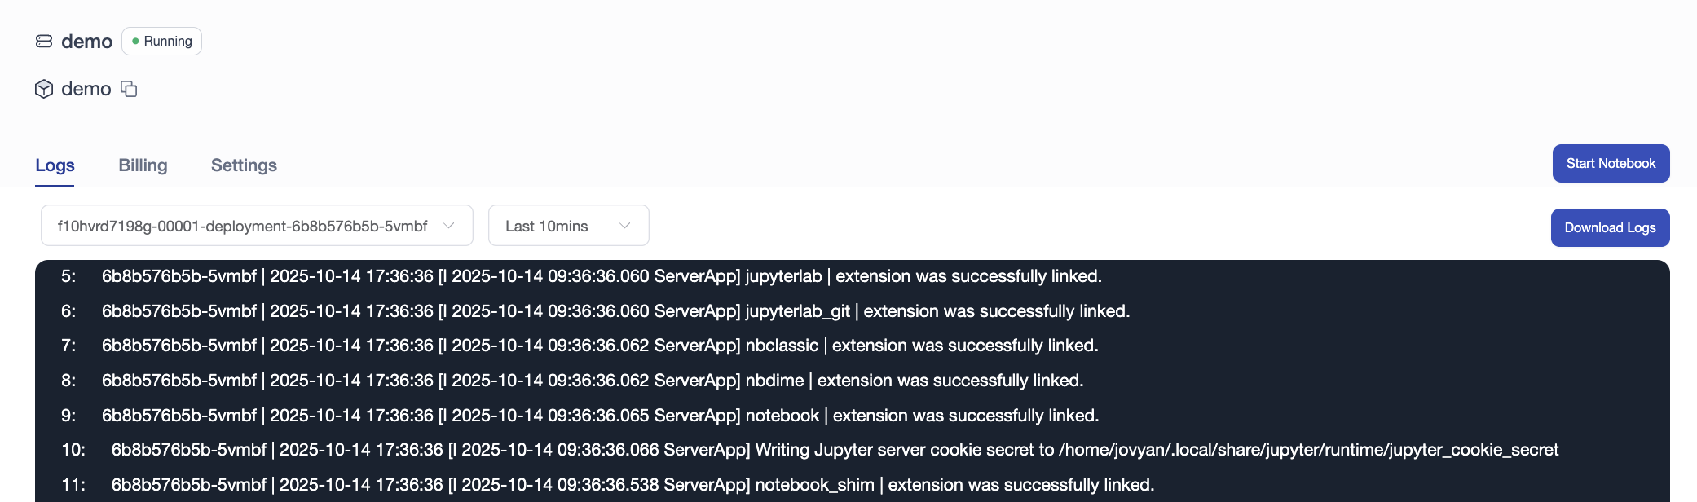Click log line 11 mentioning notebook_shim
1697x502 pixels.
pos(633,485)
